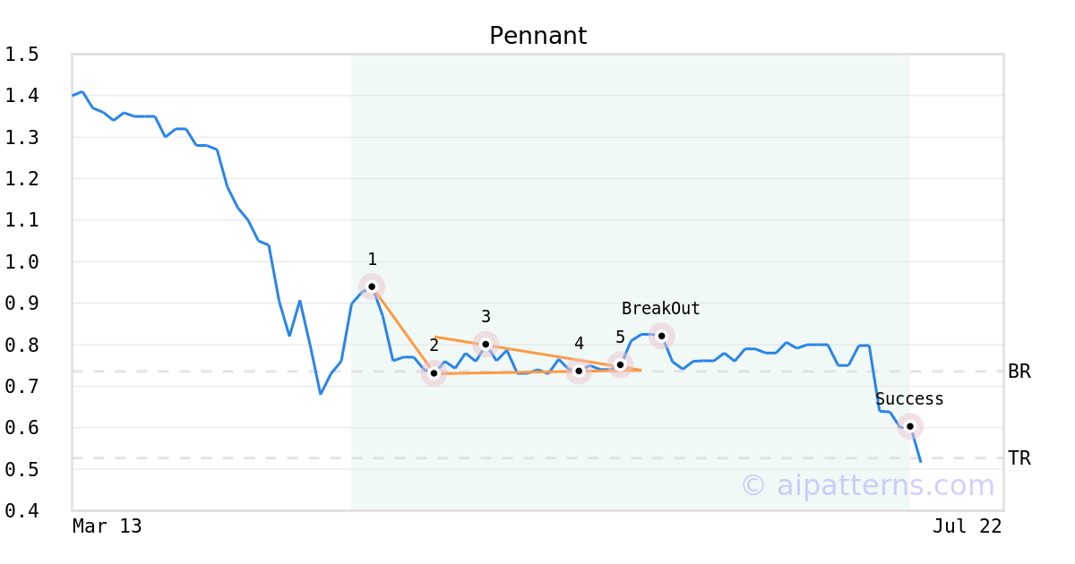Click the Jul 22 date label
Screen dimensions: 1075x564
tap(967, 526)
